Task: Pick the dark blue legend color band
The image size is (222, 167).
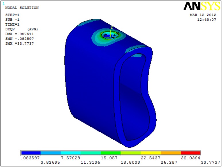Action: point(31,153)
